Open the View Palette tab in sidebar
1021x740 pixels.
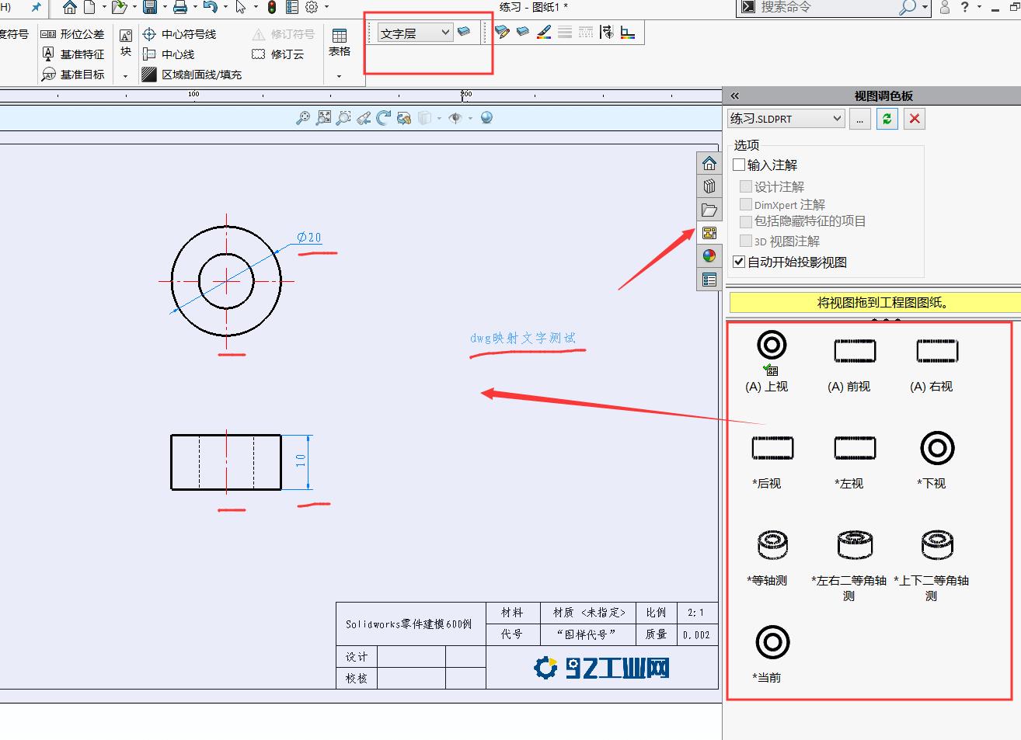point(709,232)
